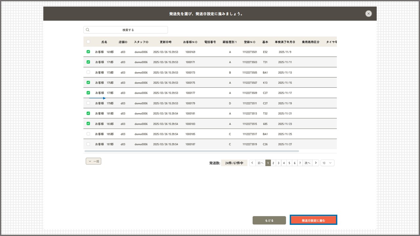Click the search magnifier icon
Screen dimensions: 420x236
(x=88, y=30)
